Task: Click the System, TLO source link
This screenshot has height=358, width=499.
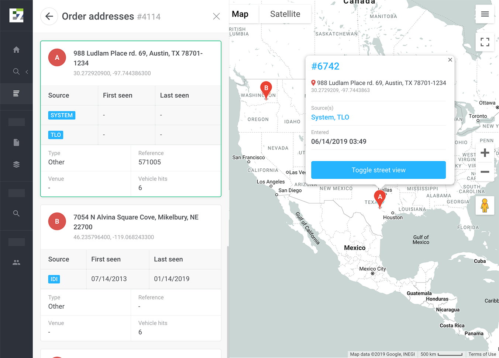Action: (330, 117)
